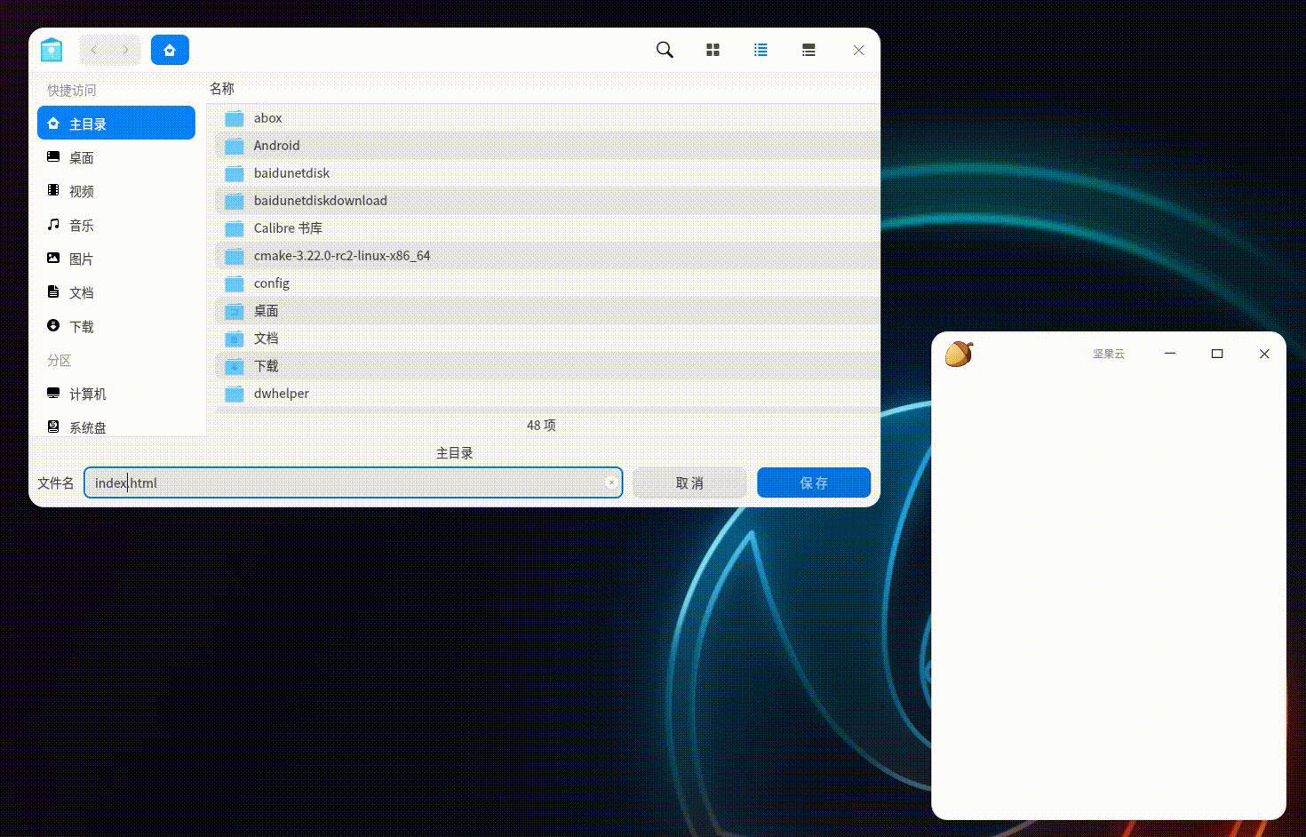Go back with the left arrow
Screen dimensions: 1306x837
tap(94, 51)
